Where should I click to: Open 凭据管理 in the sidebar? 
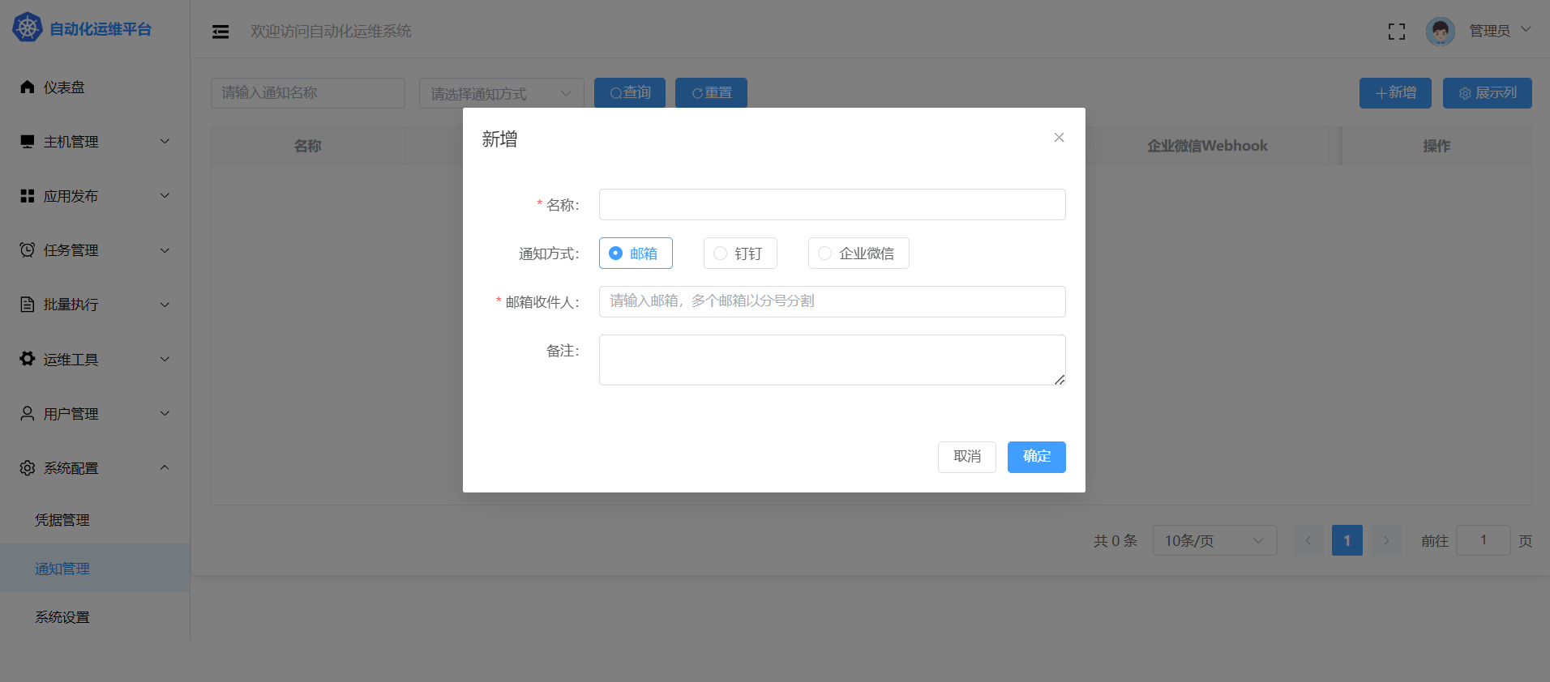62,520
